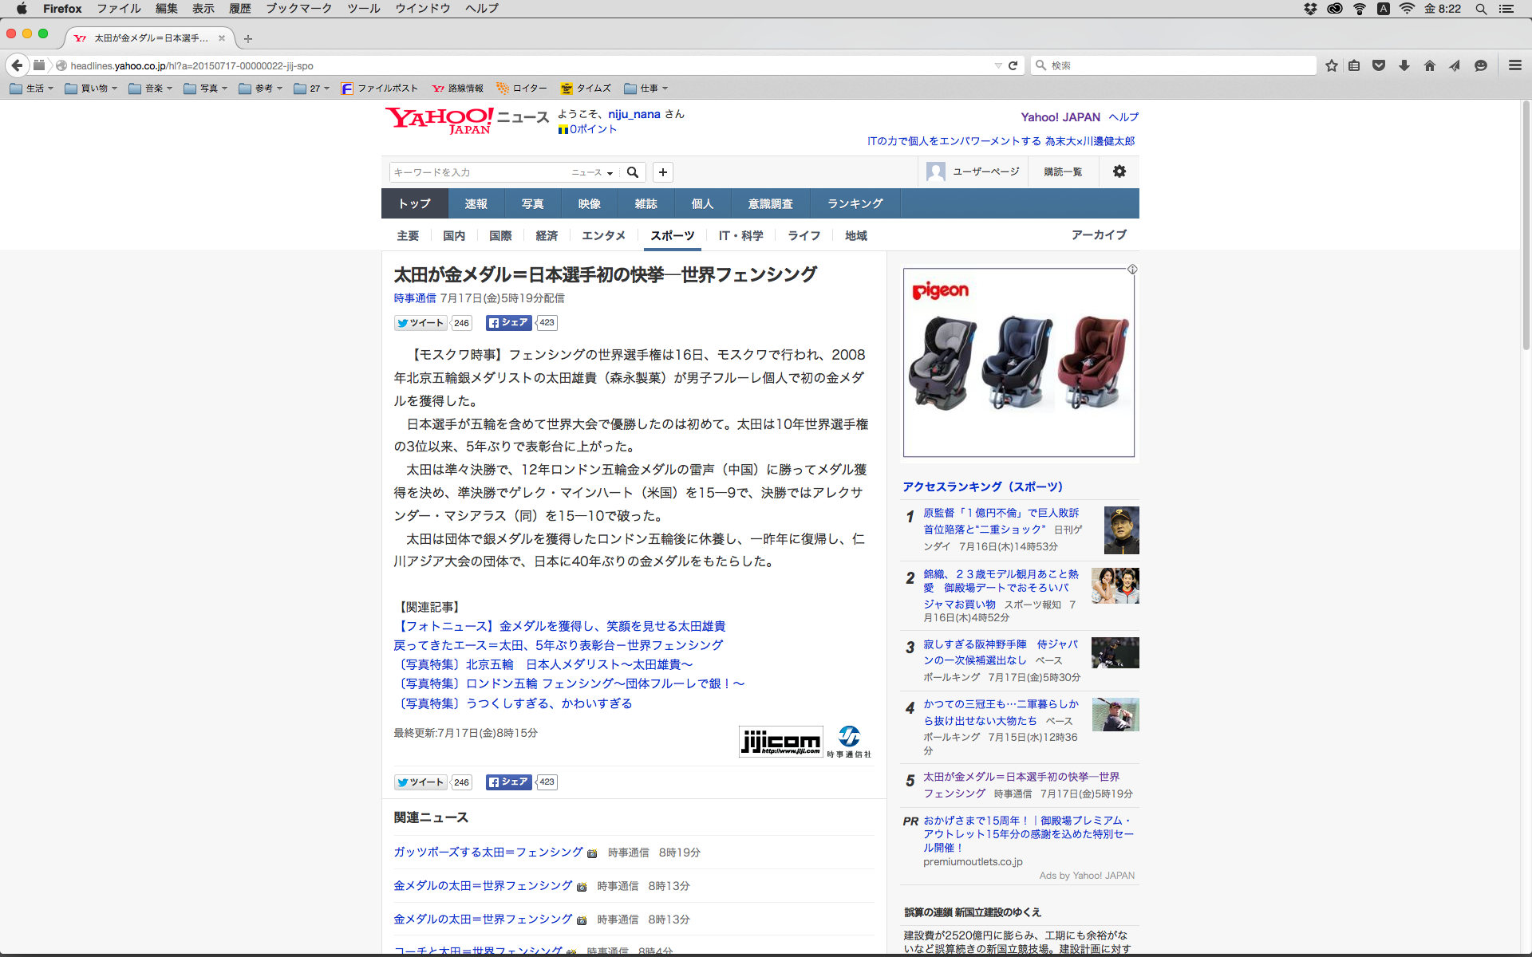
Task: Click the Yahoo search magnifier button
Action: tap(633, 172)
